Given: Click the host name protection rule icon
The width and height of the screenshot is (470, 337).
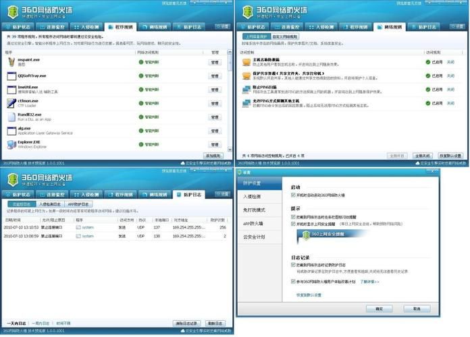Looking at the screenshot, I should [246, 62].
